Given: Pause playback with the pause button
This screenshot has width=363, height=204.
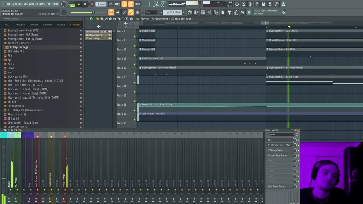Looking at the screenshot, I should (x=79, y=4).
